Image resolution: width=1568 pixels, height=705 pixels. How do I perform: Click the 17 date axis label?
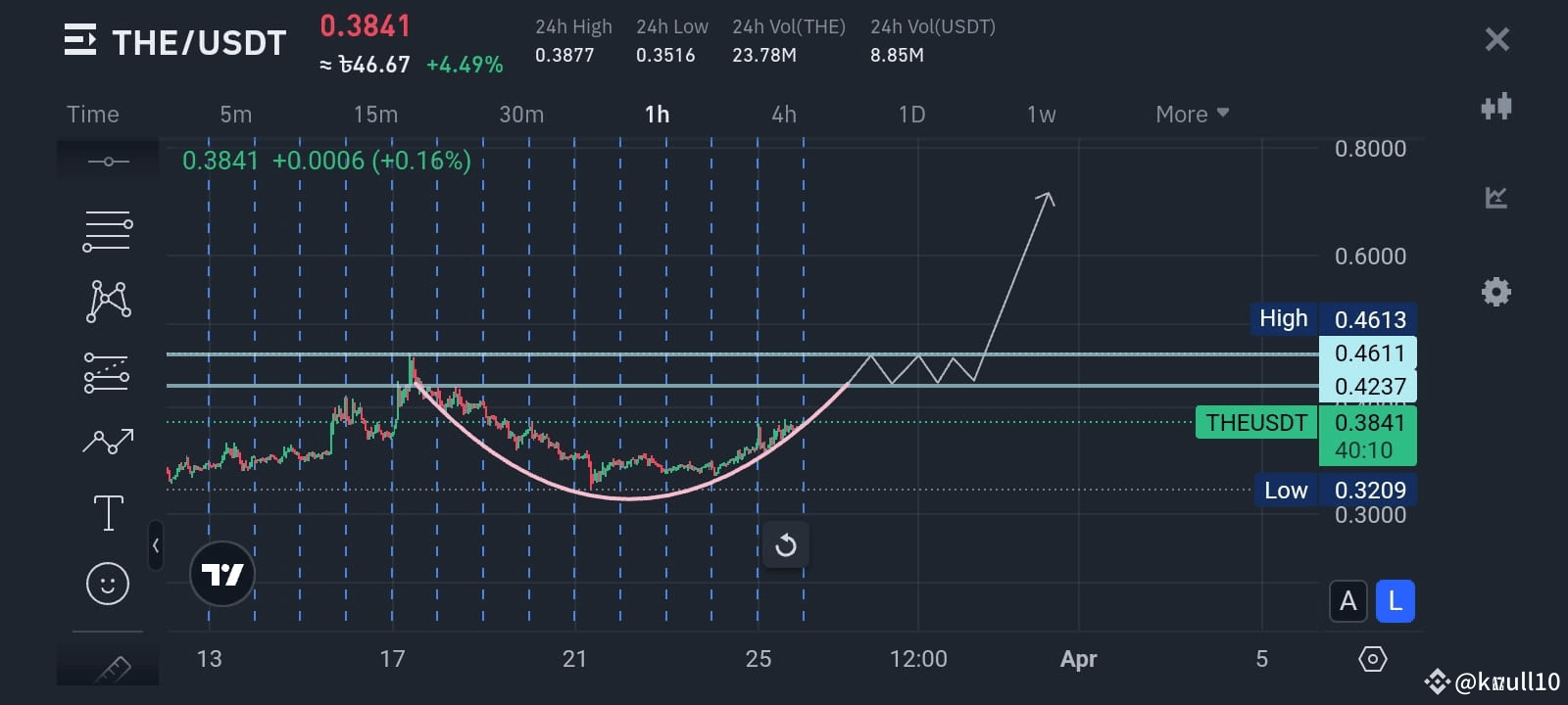pyautogui.click(x=392, y=659)
